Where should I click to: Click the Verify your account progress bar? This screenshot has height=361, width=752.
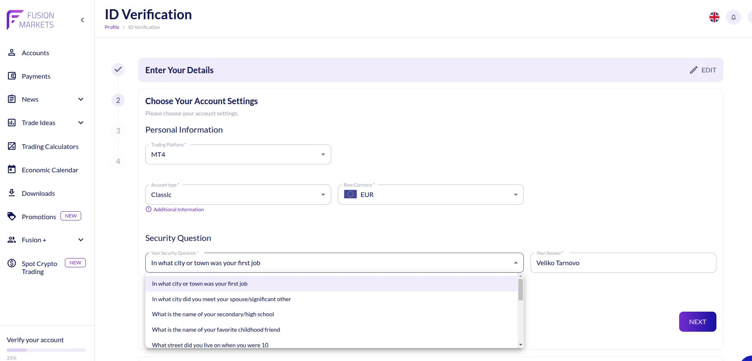click(x=46, y=350)
